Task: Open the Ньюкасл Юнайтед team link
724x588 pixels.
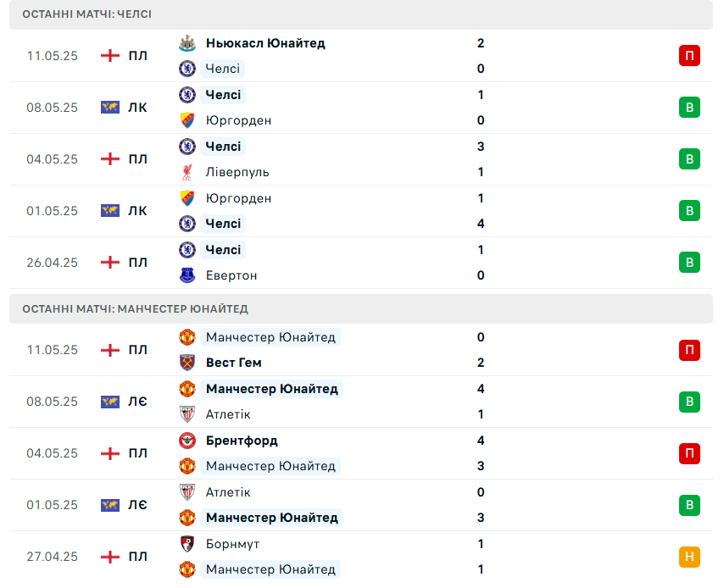Action: (x=265, y=43)
